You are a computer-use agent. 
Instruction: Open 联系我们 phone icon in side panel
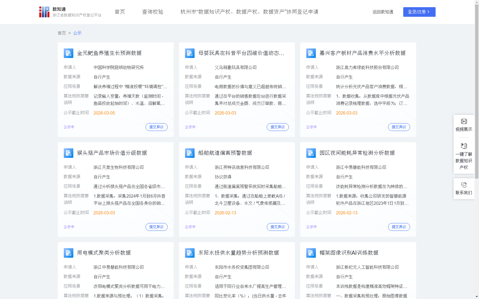(464, 185)
